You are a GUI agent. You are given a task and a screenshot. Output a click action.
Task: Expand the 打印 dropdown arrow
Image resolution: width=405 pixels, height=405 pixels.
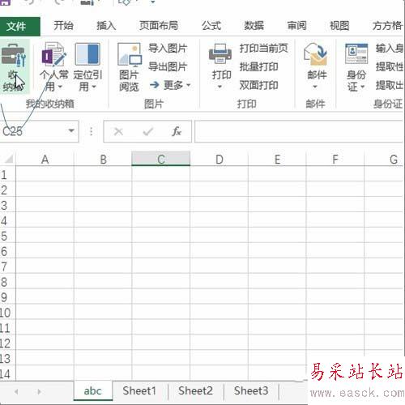220,87
